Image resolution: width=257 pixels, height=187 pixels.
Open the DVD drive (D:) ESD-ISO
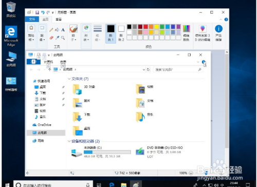click(x=159, y=152)
